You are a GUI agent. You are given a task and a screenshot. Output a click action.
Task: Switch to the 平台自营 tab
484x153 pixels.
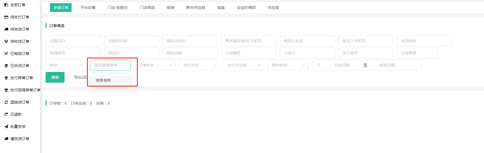[88, 8]
